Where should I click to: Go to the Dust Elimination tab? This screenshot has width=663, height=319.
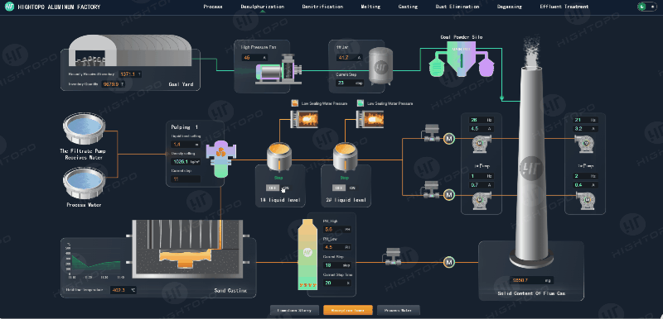coord(457,7)
